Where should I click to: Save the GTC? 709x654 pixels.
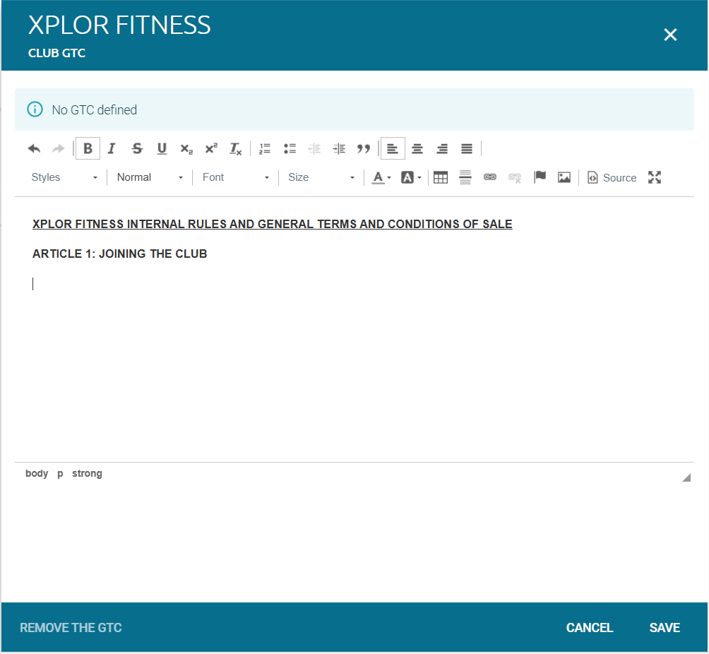click(665, 628)
